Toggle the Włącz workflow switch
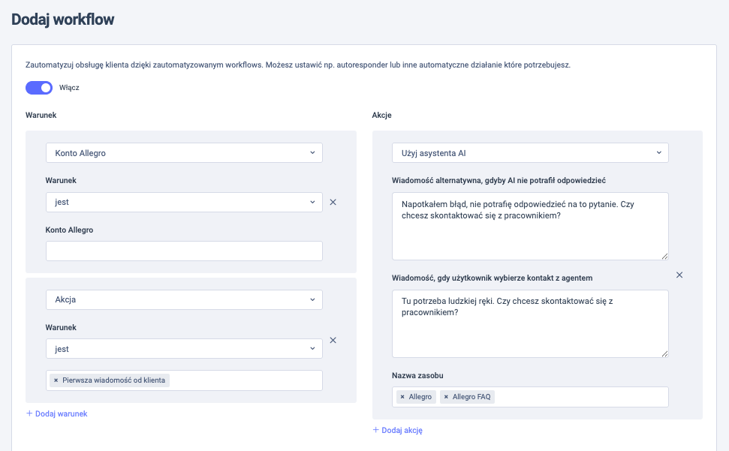The image size is (729, 451). click(x=39, y=87)
